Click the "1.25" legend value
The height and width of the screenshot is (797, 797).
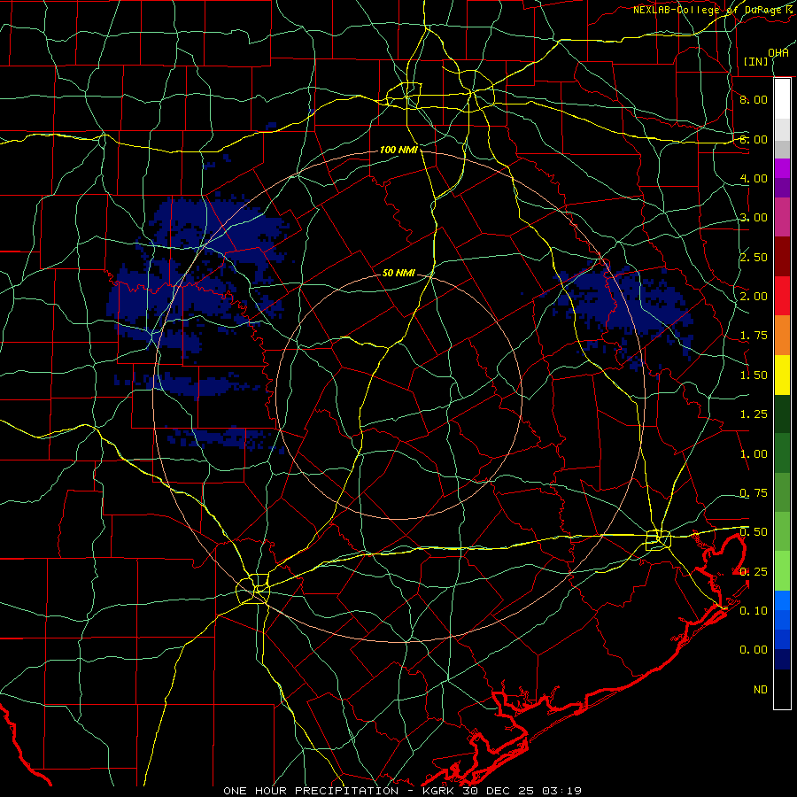754,414
